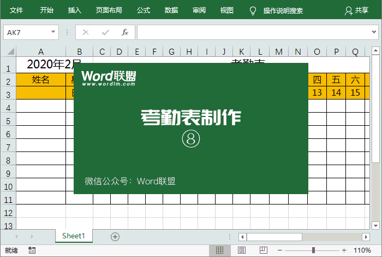Switch to the 数据 tab
The width and height of the screenshot is (382, 257).
(x=171, y=10)
